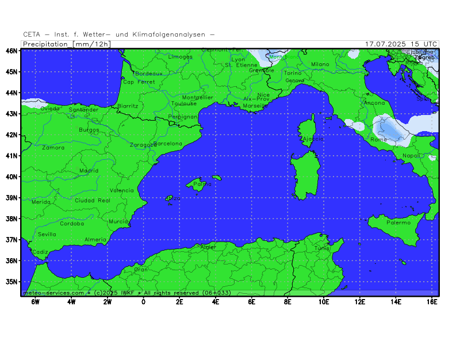Click the Merida city label
The image size is (460, 345).
click(41, 202)
